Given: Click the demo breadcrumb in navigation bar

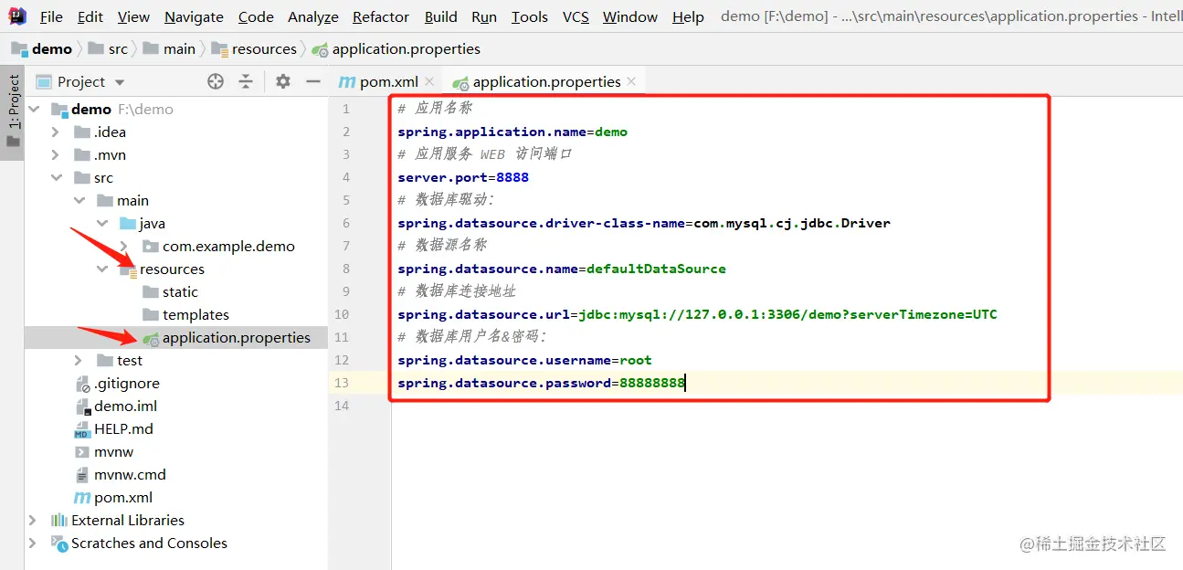Looking at the screenshot, I should 42,48.
